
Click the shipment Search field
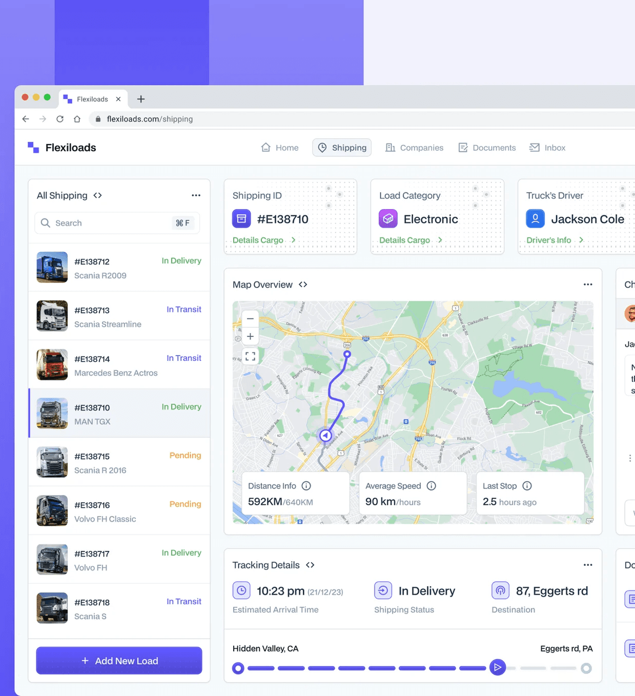pos(117,223)
